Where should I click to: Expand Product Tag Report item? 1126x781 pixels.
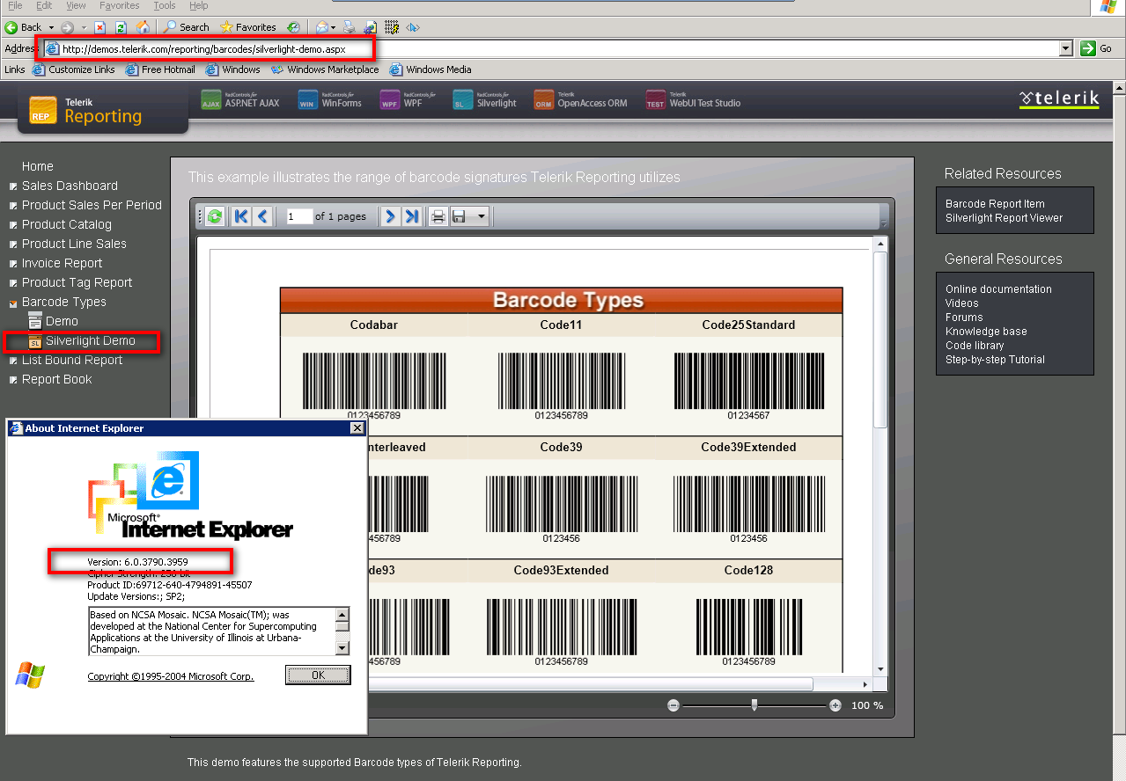coord(12,283)
